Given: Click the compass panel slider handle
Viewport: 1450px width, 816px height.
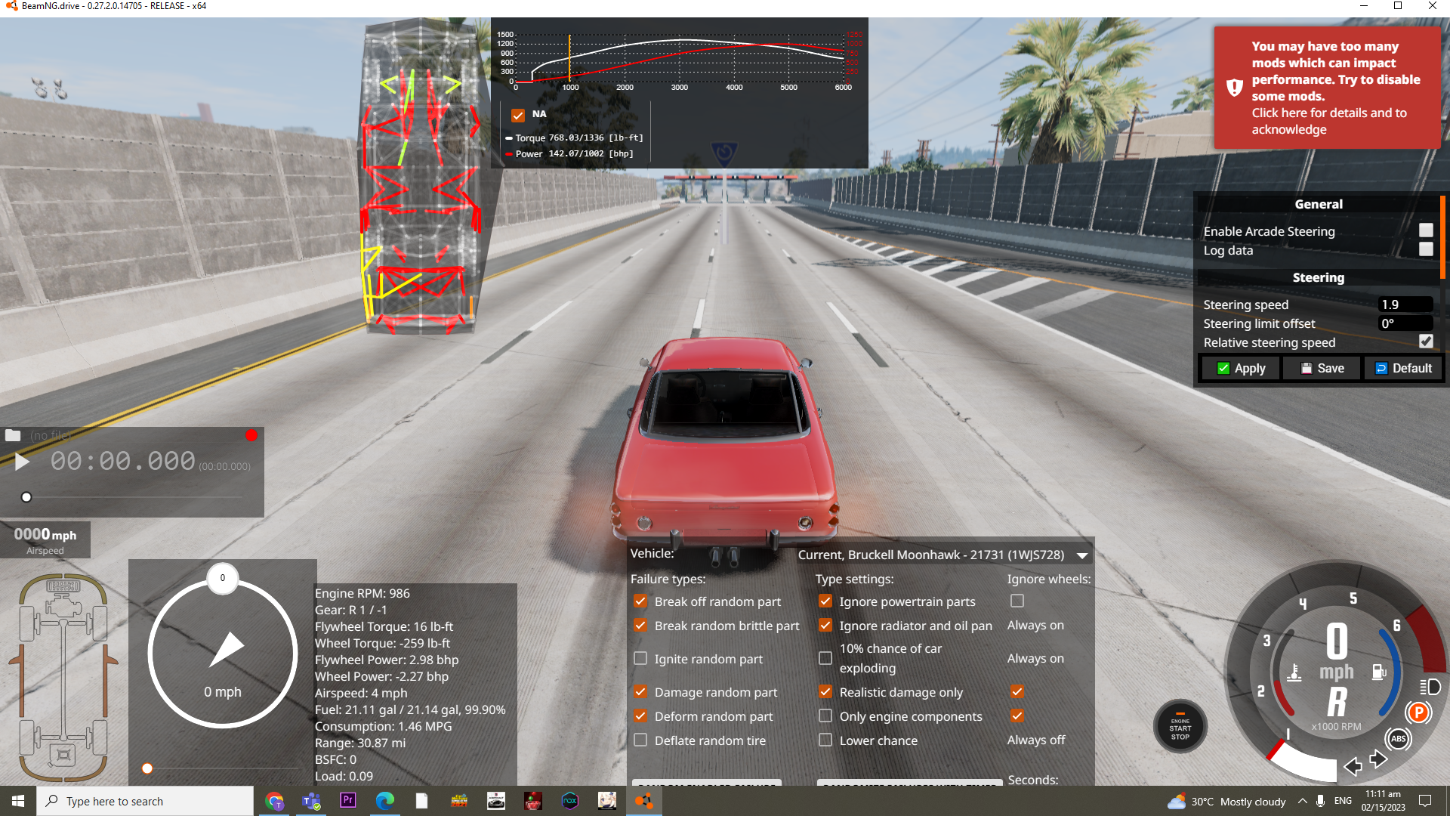Looking at the screenshot, I should pos(147,768).
